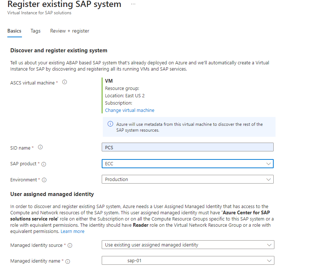Click info icon next to ASCS virtual machine
The image size is (326, 275).
(x=64, y=82)
